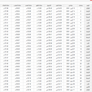Select the صلاة المغرب column header
92x92 pixels.
[x=17, y=5]
